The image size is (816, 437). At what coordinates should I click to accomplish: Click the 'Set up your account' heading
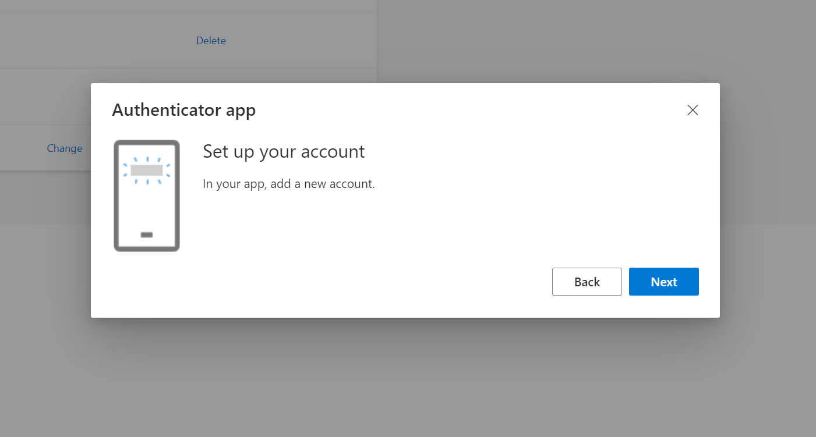pyautogui.click(x=284, y=152)
